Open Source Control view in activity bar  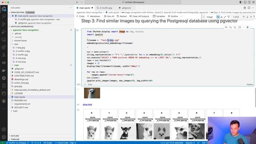click(x=4, y=24)
